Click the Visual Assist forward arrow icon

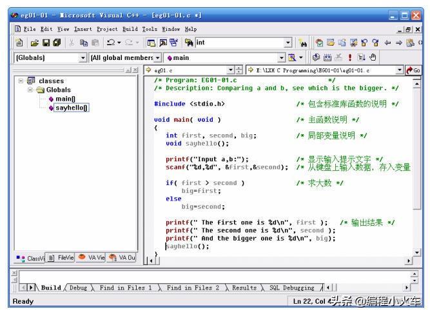399,43
